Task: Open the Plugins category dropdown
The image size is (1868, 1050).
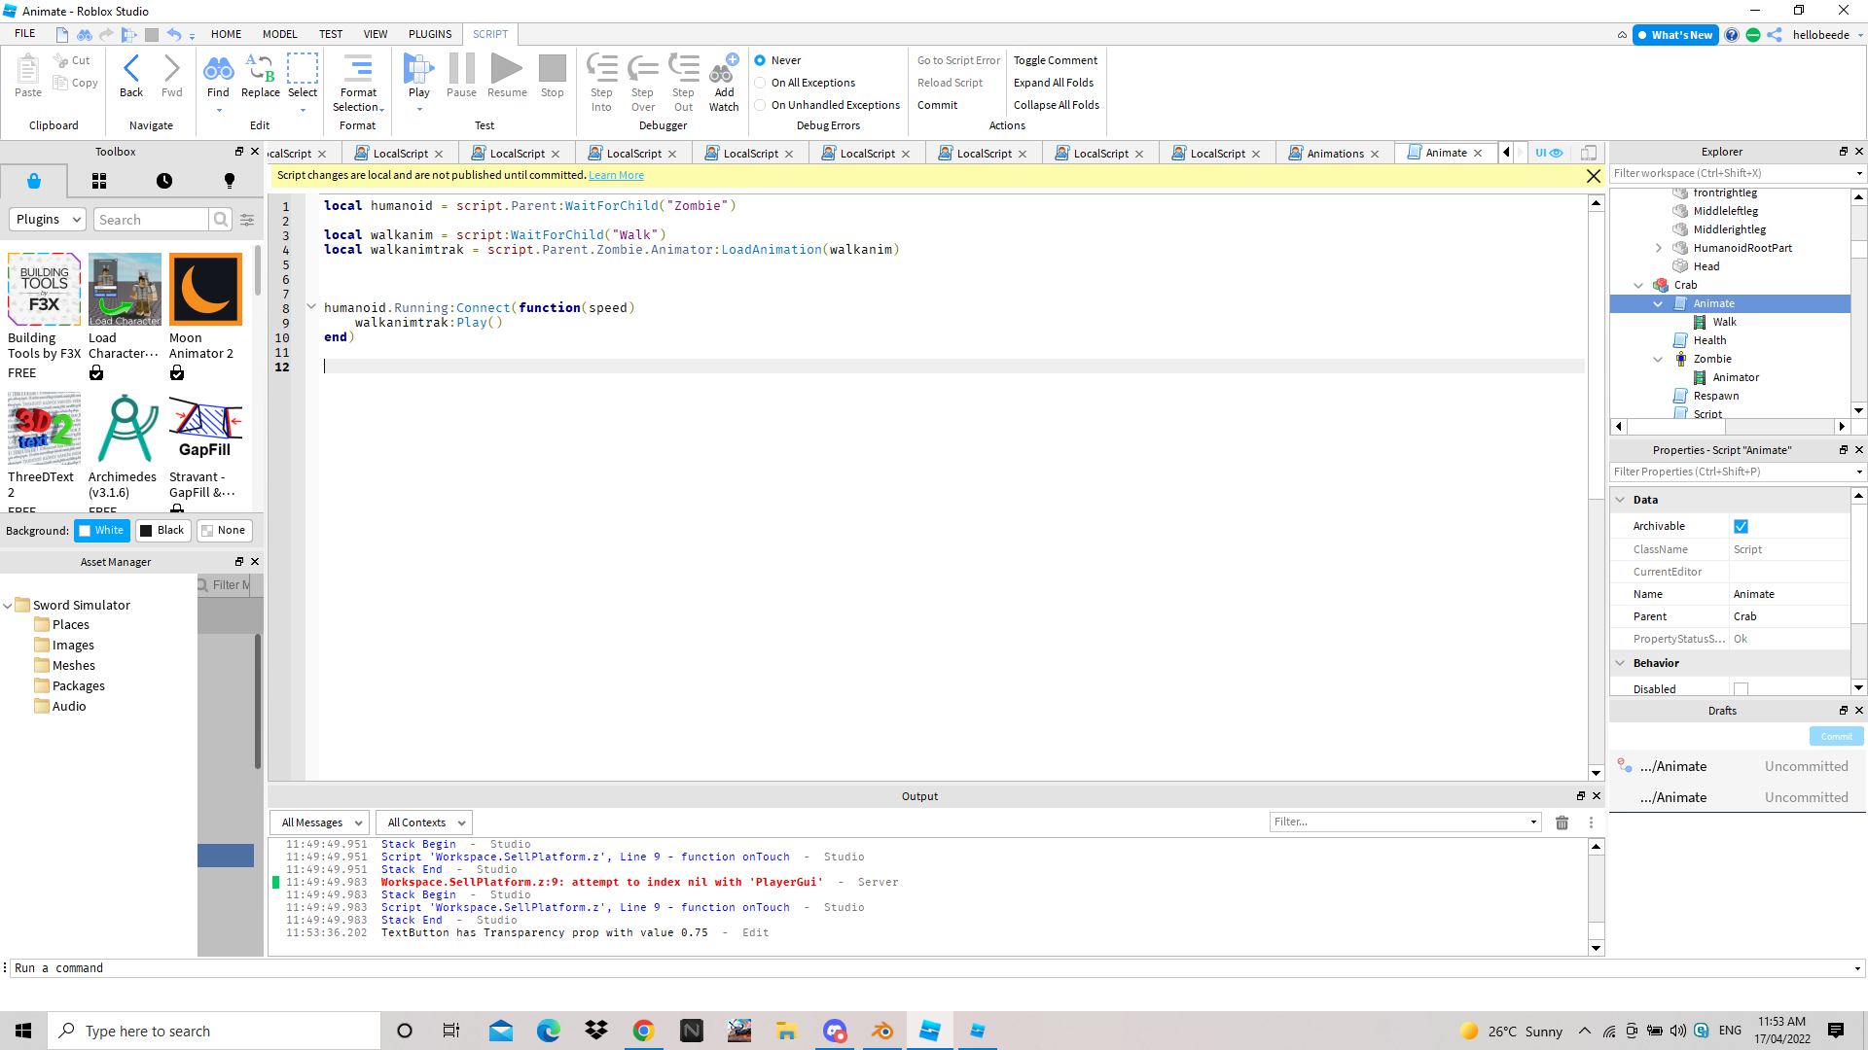Action: 48,220
